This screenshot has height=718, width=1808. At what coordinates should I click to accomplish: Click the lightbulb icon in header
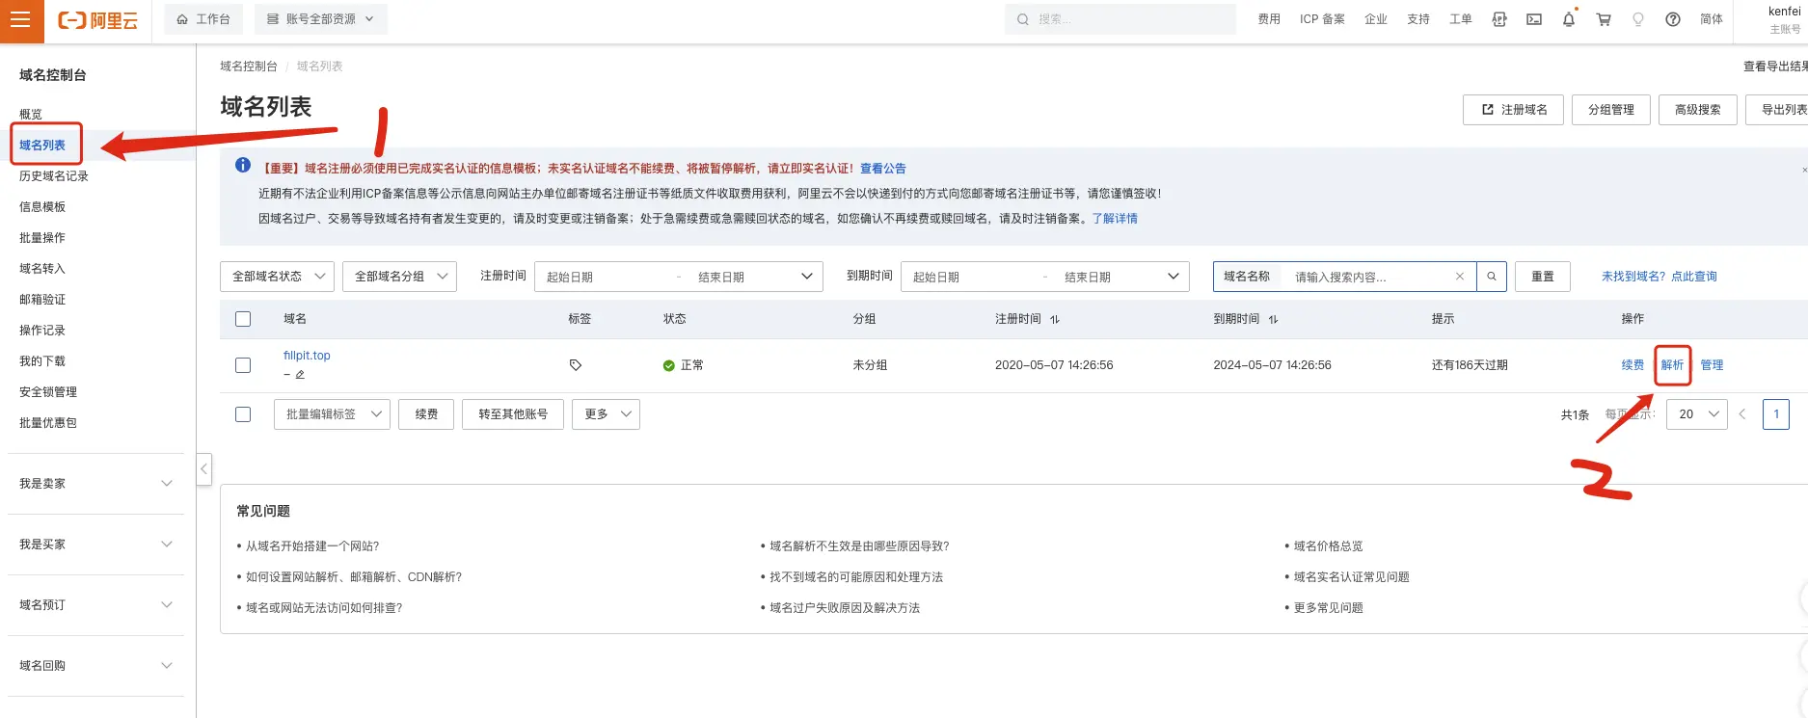pos(1638,19)
